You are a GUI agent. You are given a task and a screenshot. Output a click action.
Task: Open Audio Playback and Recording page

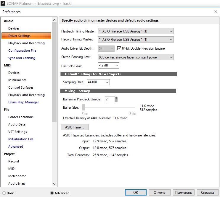click(x=26, y=43)
